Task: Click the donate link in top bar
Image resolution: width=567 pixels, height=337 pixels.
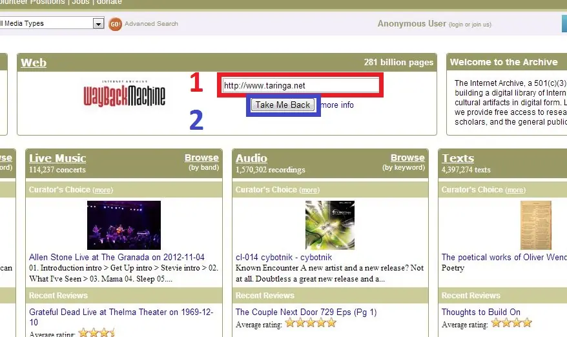Action: (109, 2)
